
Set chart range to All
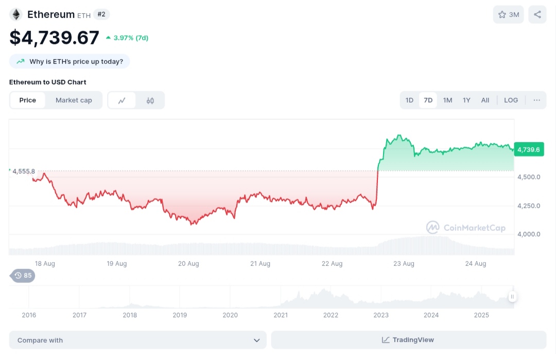tap(485, 100)
